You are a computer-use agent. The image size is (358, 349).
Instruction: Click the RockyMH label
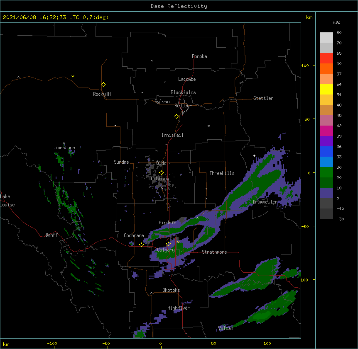point(102,94)
